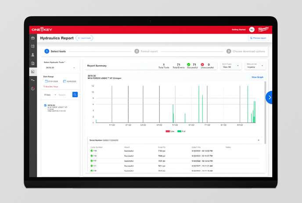302x203 pixels.
Task: Click the tool Search input field
Action: [x=65, y=95]
